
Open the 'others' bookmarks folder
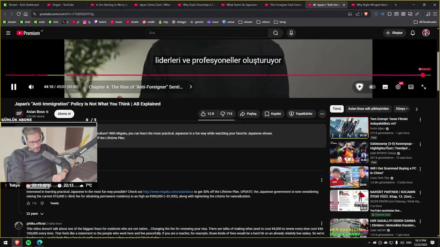263,22
